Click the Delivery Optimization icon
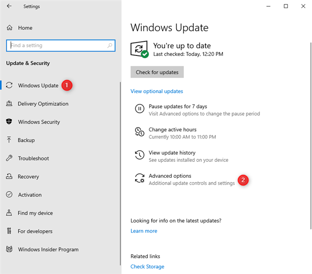Image resolution: width=312 pixels, height=274 pixels. (9, 104)
